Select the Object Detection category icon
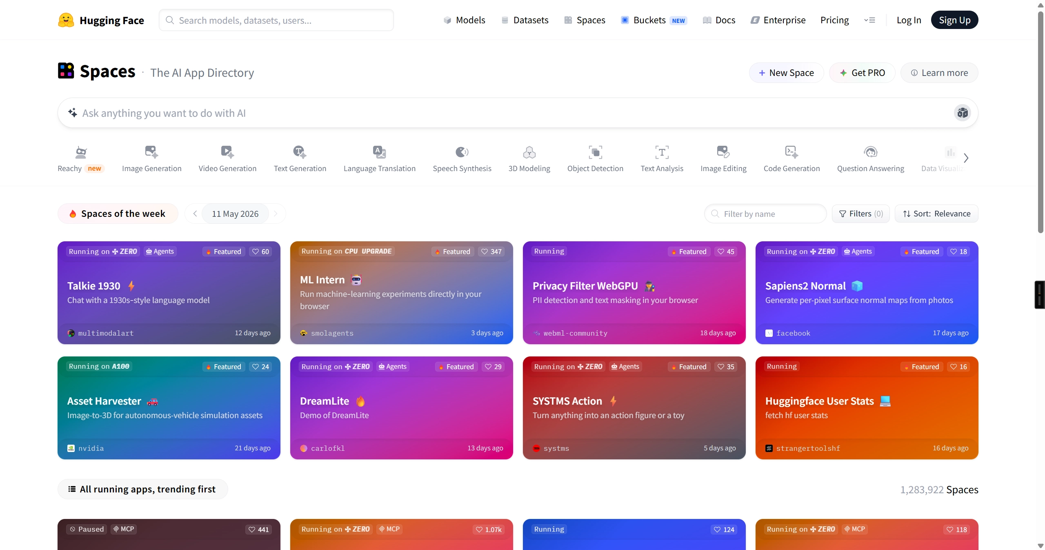This screenshot has width=1045, height=550. coord(595,152)
